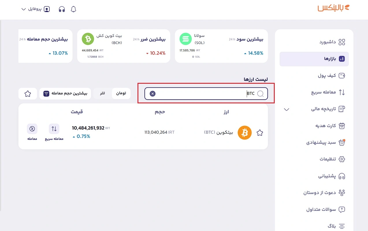Click the currency search input field
This screenshot has height=231, width=368.
click(202, 94)
